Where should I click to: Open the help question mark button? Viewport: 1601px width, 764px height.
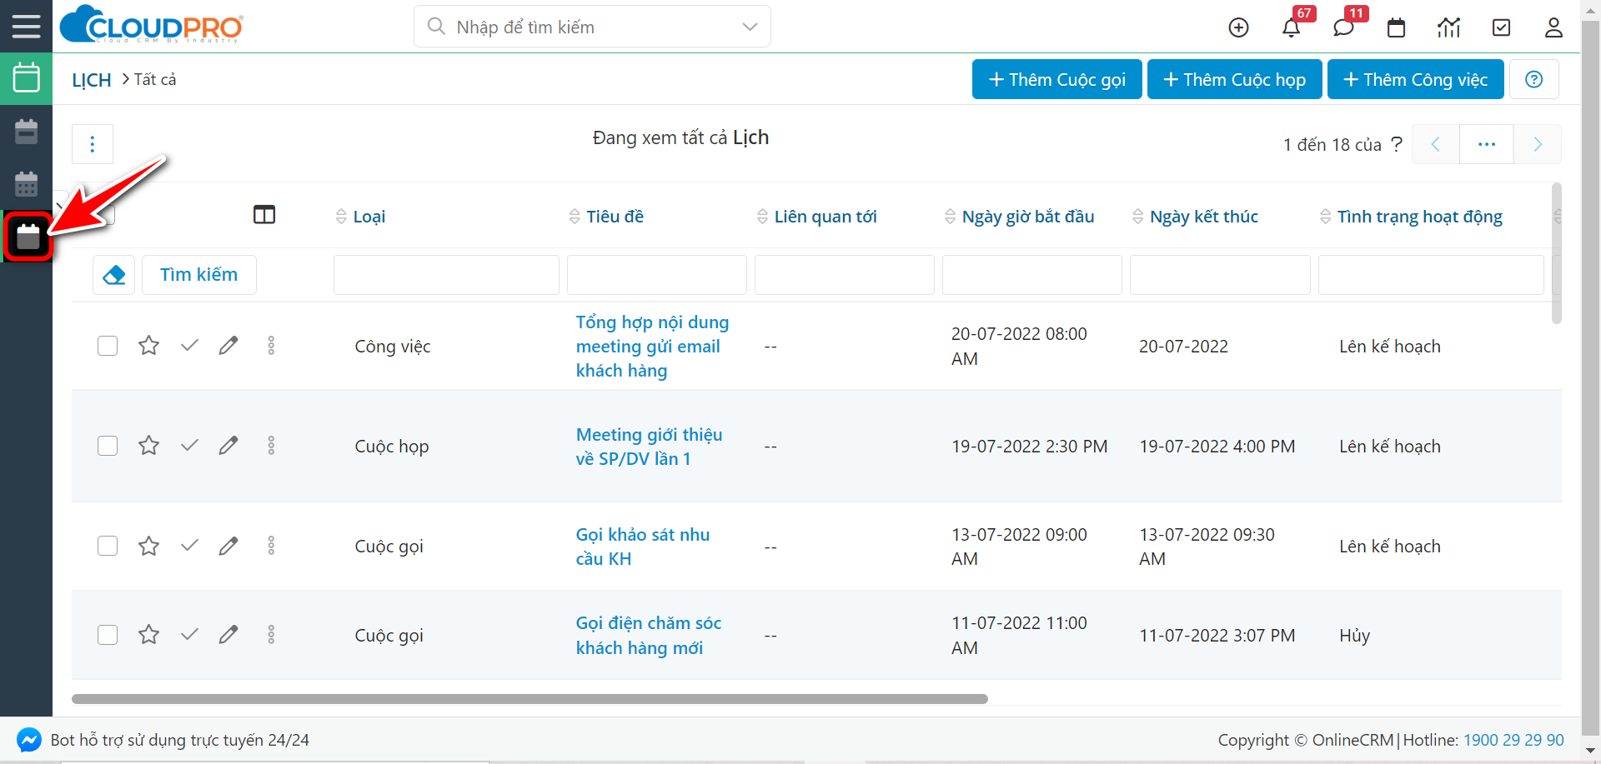click(x=1533, y=79)
